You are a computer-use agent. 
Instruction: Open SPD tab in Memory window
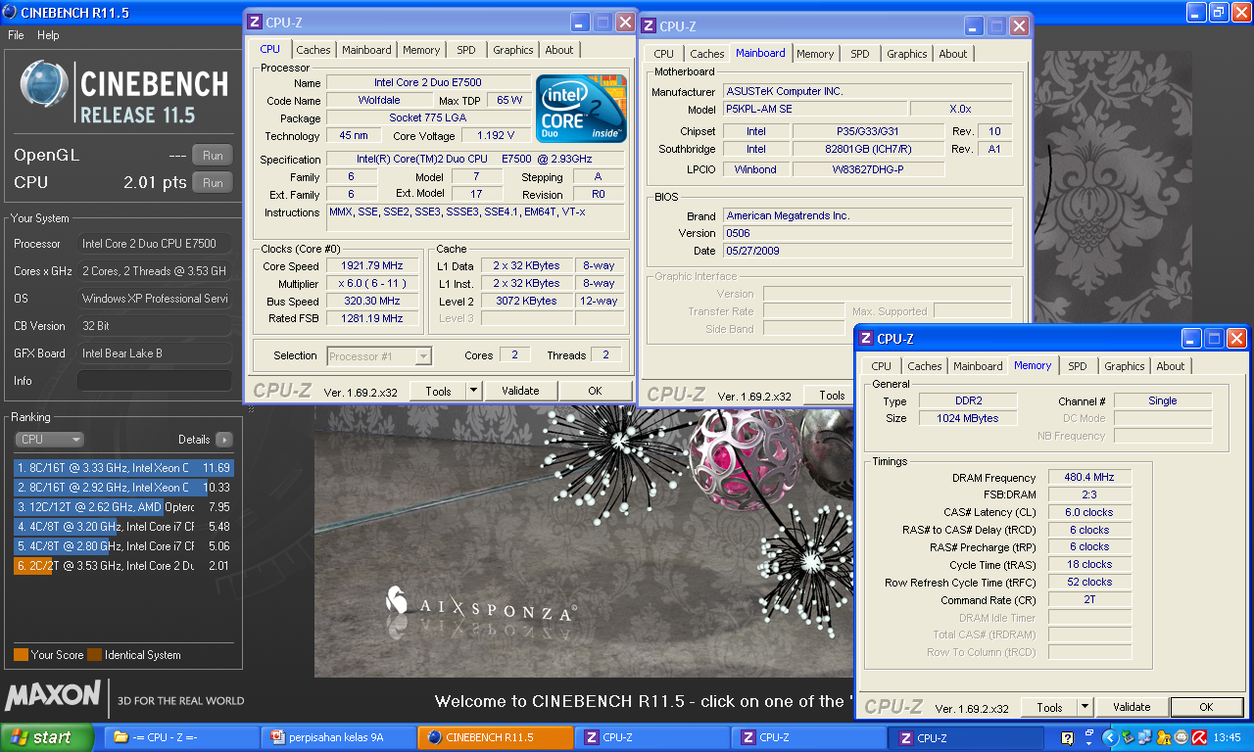1078,366
